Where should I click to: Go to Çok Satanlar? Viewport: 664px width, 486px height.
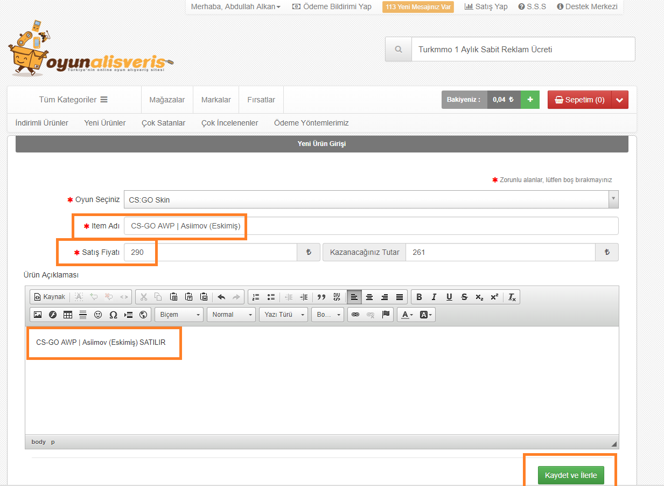tap(164, 123)
